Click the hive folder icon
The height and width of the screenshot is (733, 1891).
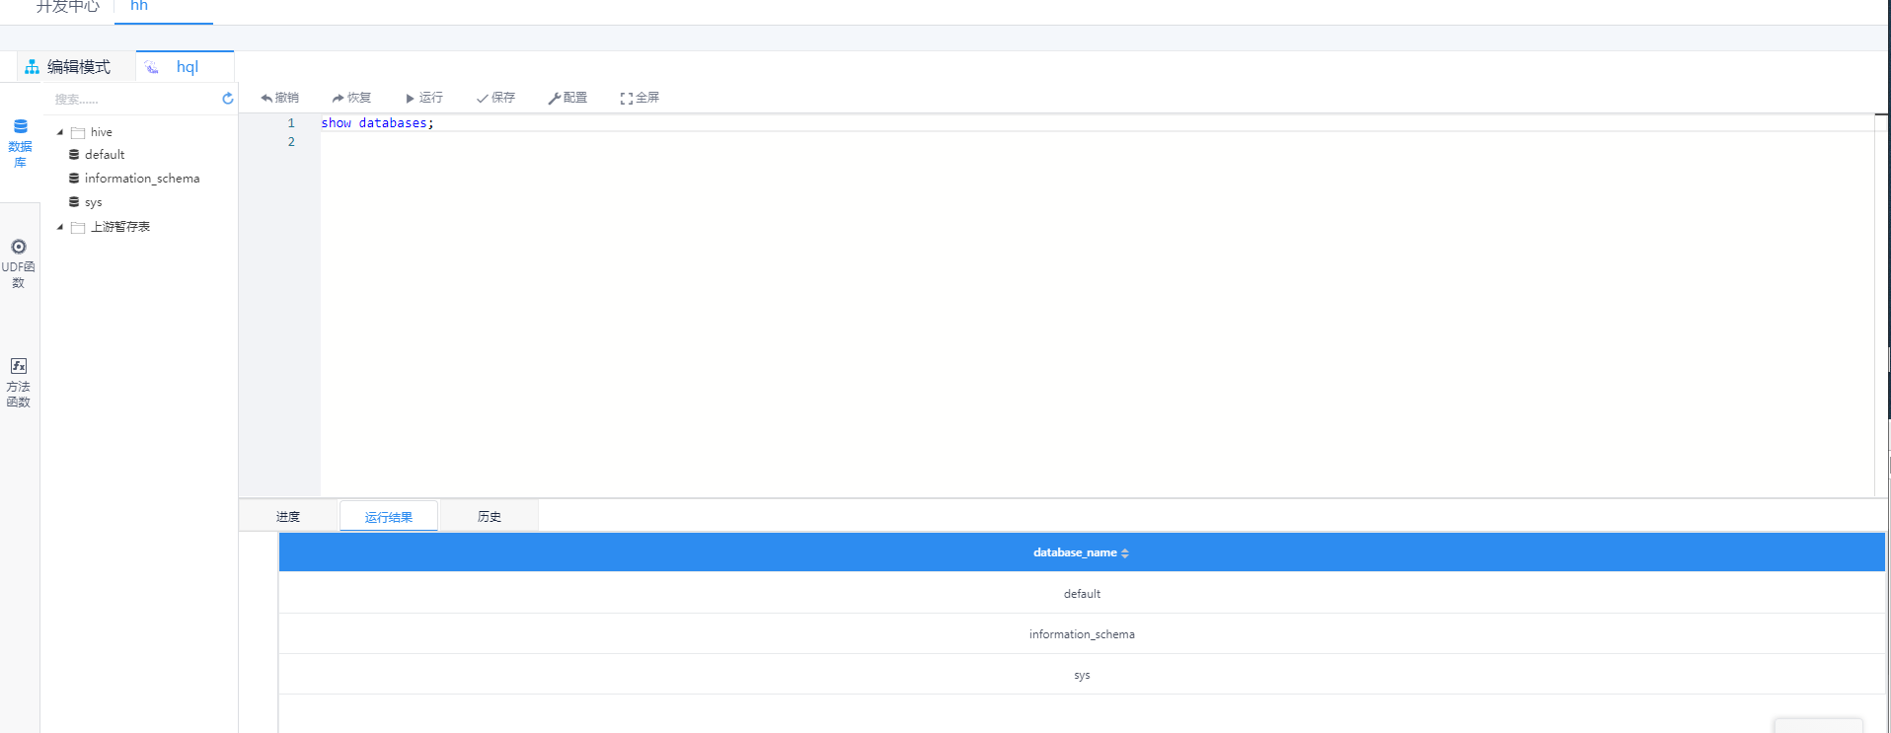click(x=78, y=132)
